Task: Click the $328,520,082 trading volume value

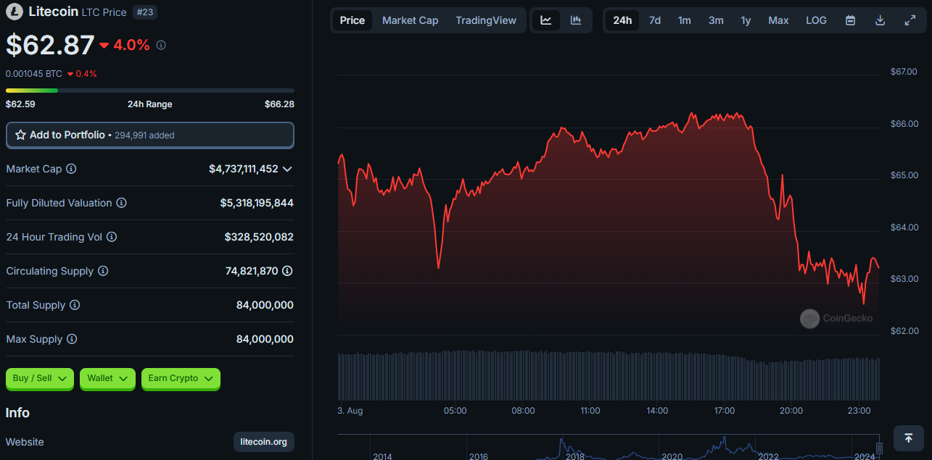Action: (x=259, y=237)
